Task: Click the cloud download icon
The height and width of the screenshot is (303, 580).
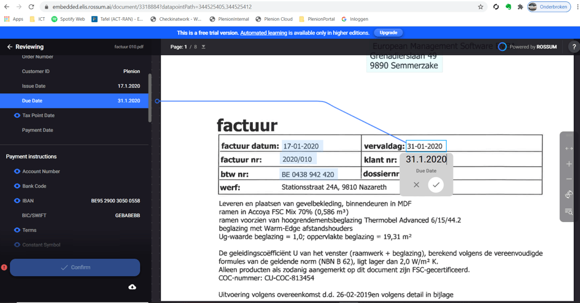Action: click(132, 287)
